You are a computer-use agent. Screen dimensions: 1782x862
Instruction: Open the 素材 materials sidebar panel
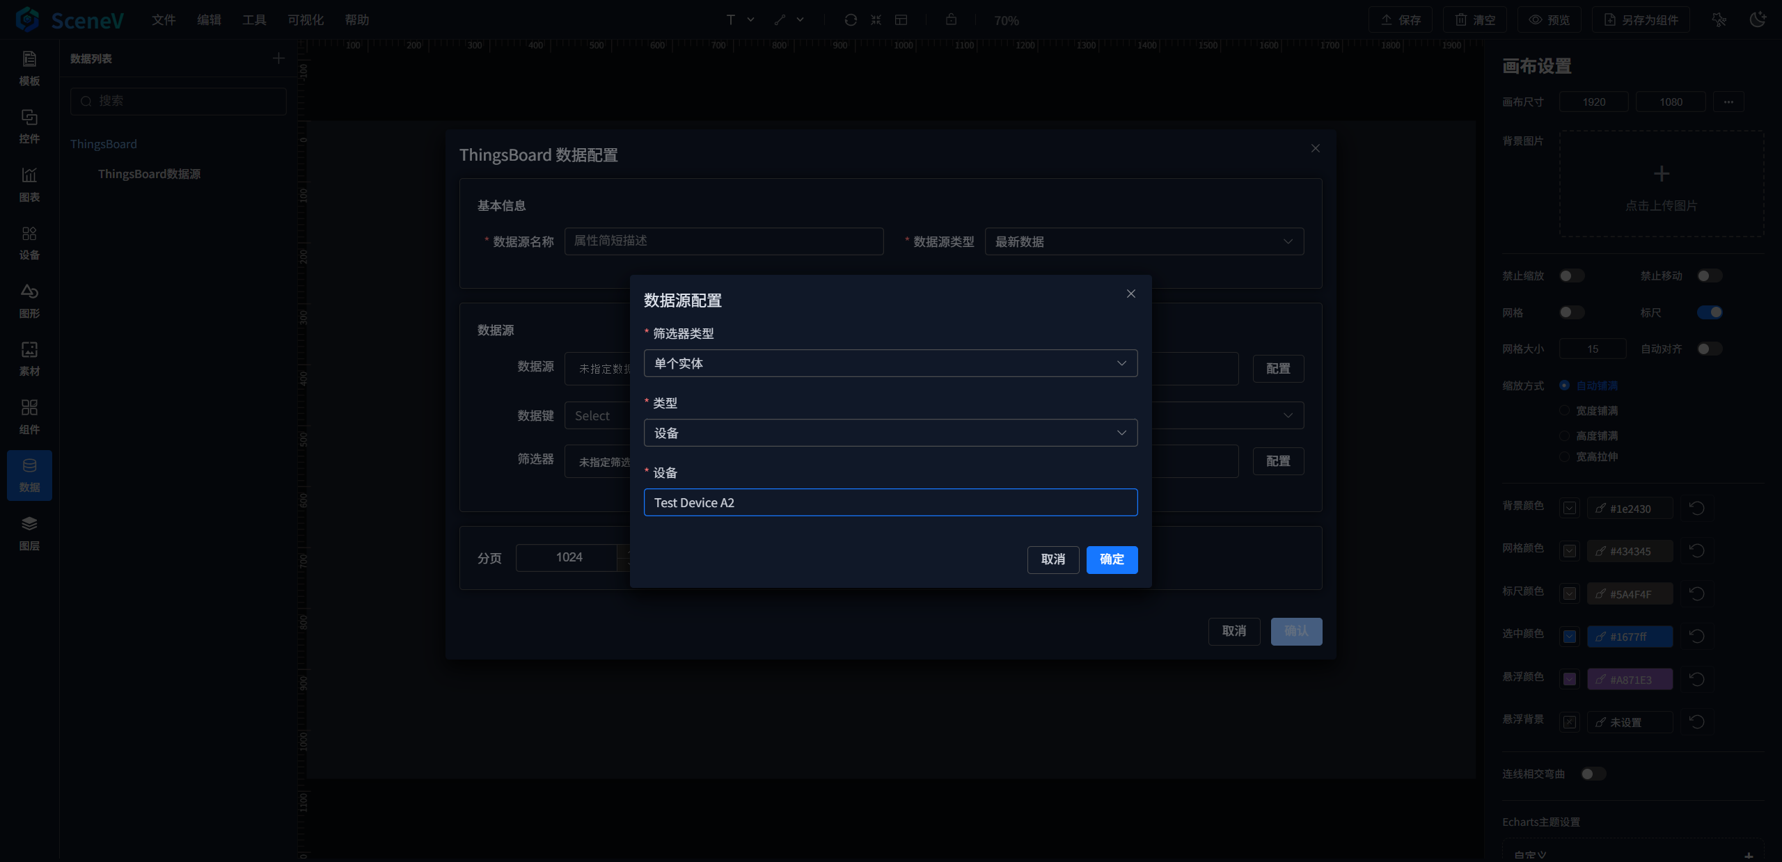(29, 359)
